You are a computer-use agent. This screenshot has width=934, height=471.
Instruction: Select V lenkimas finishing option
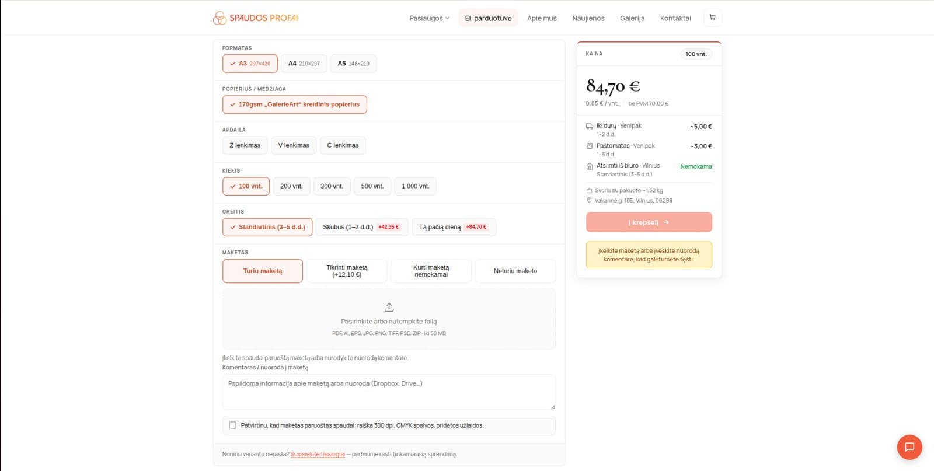294,145
